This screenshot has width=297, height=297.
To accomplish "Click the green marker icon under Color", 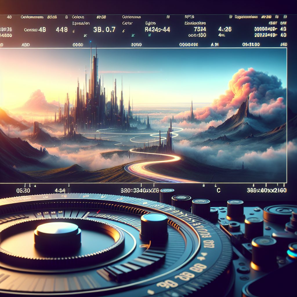I will [x=133, y=35].
